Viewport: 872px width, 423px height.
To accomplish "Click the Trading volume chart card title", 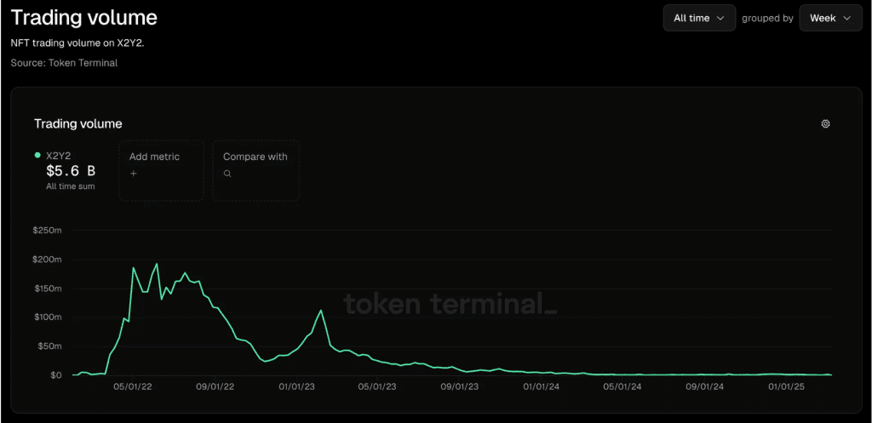I will point(77,124).
